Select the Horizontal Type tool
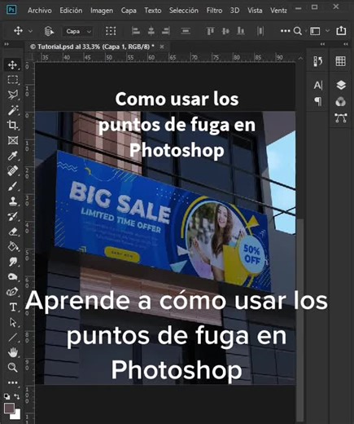 pyautogui.click(x=13, y=307)
